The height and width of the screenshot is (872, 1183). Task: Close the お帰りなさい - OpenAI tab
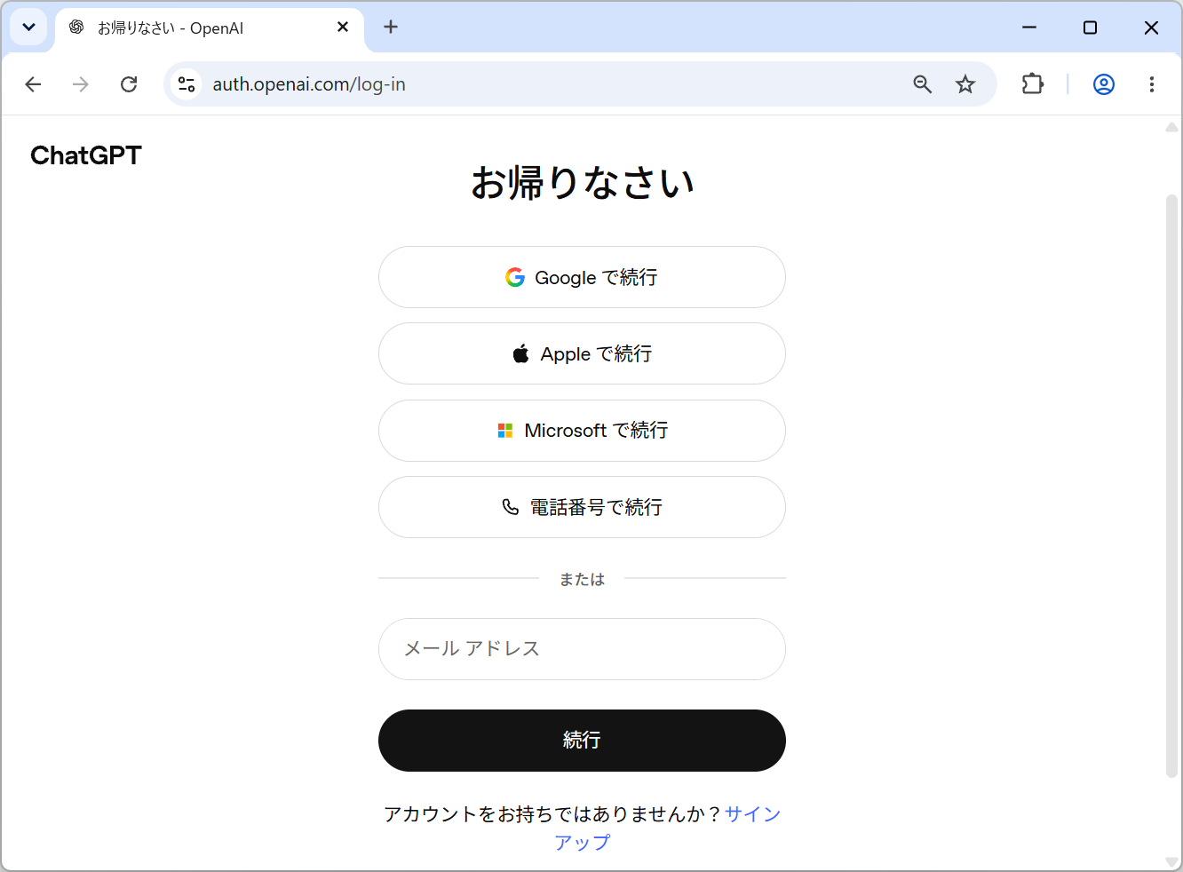343,28
